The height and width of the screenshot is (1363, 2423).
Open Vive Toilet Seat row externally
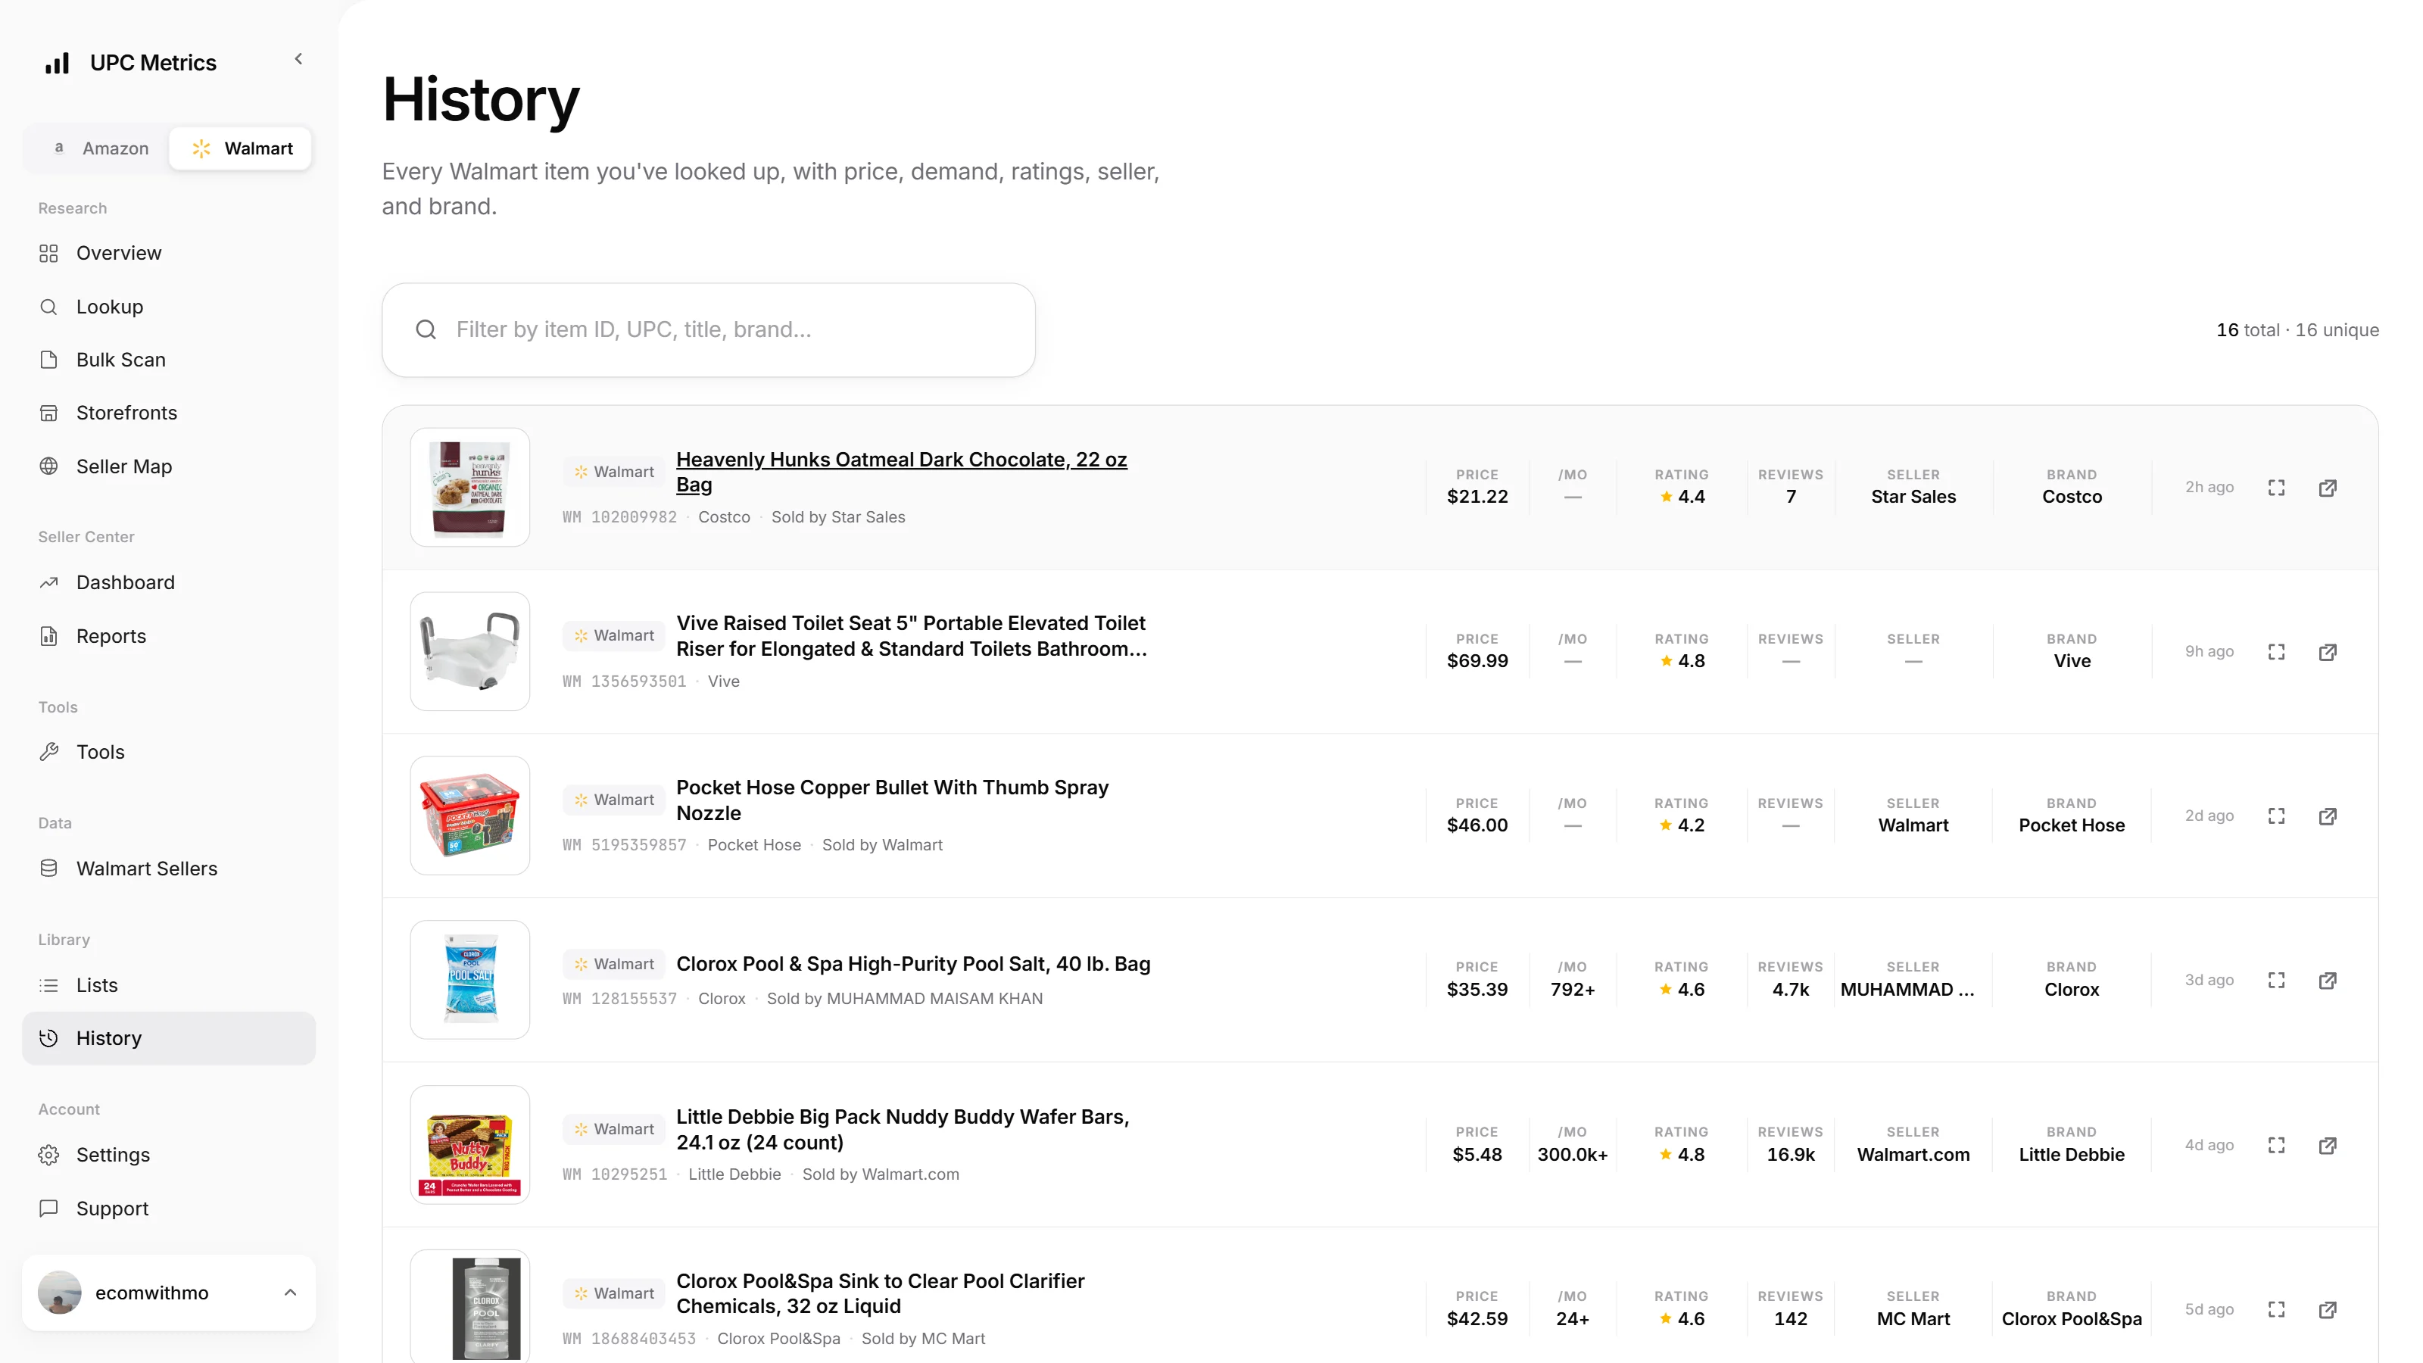(x=2327, y=652)
